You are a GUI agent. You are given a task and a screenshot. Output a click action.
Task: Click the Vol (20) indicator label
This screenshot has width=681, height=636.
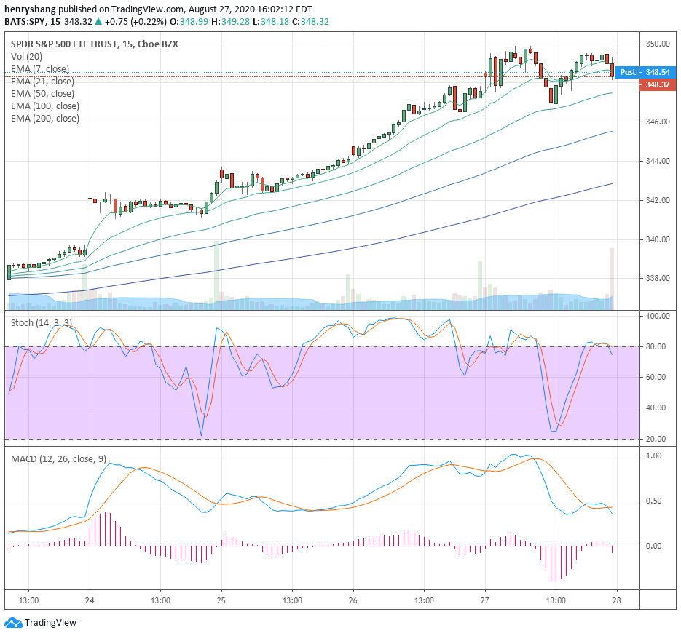tap(26, 57)
